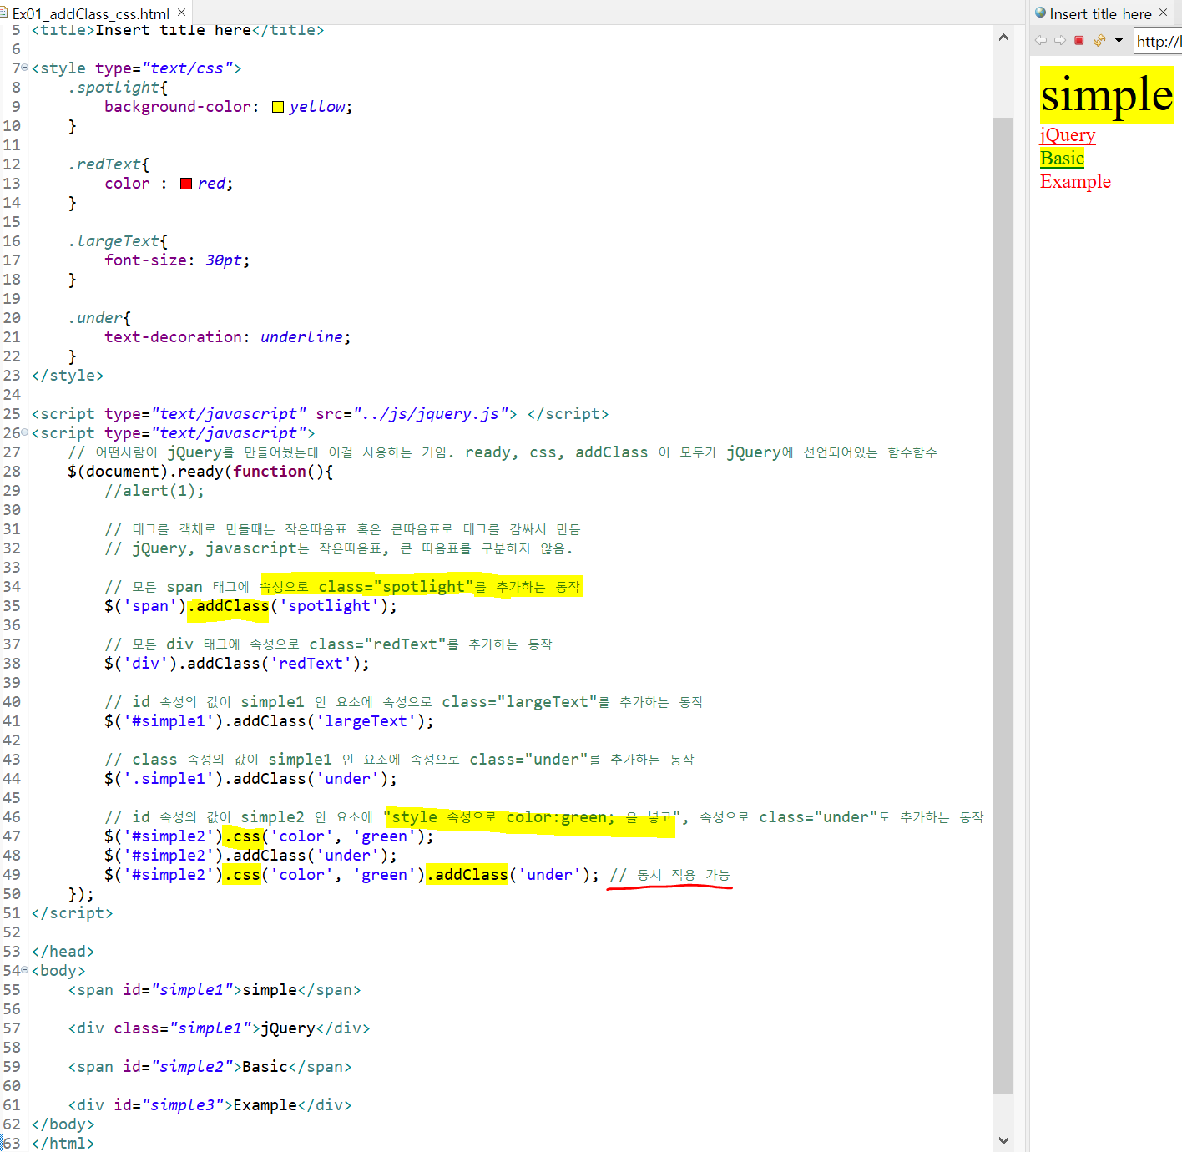Image resolution: width=1182 pixels, height=1152 pixels.
Task: Click 'redText' string on line 38
Action: pos(311,664)
